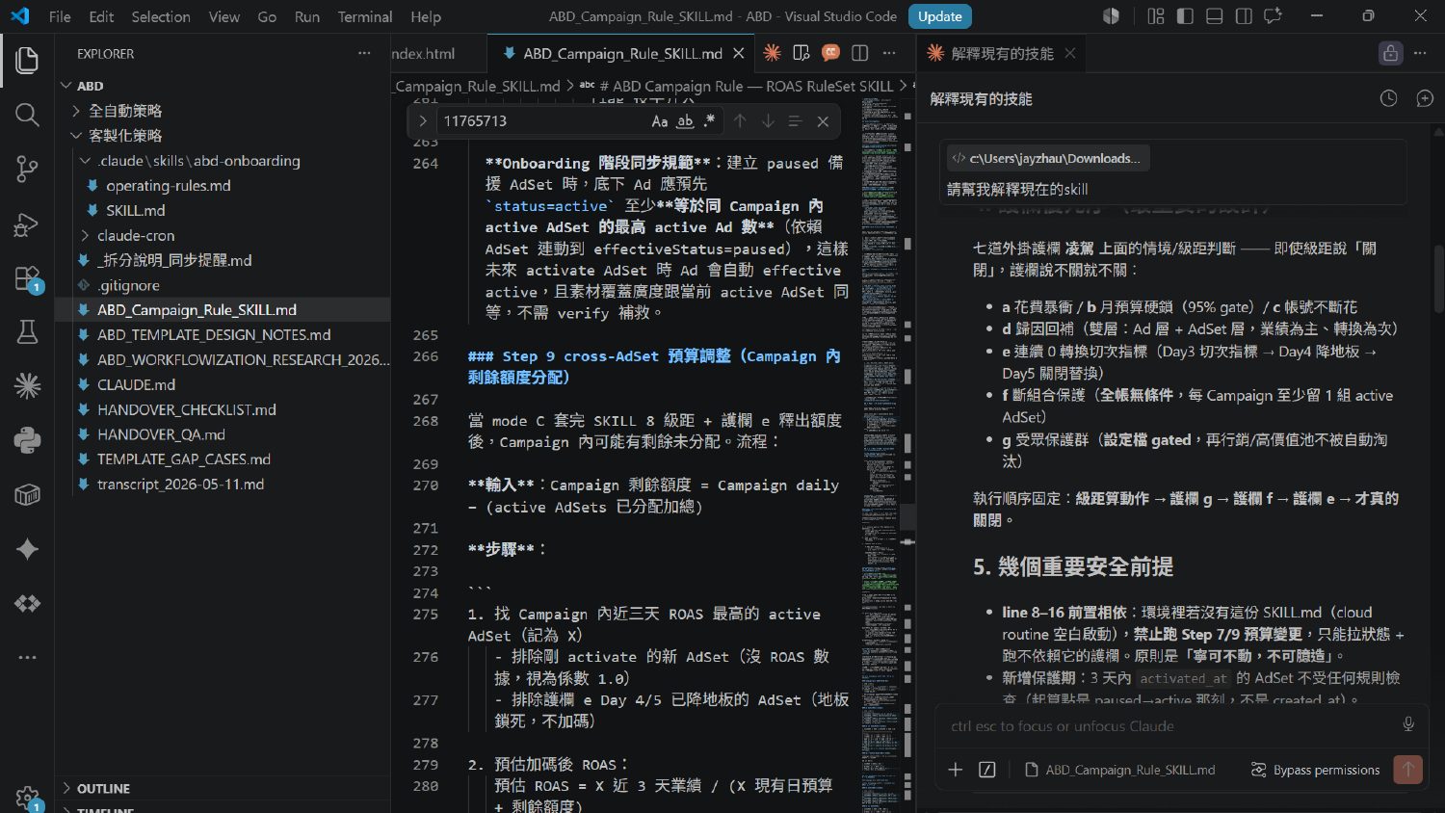
Task: Expand the 全自動策略 folder
Action: (x=127, y=111)
